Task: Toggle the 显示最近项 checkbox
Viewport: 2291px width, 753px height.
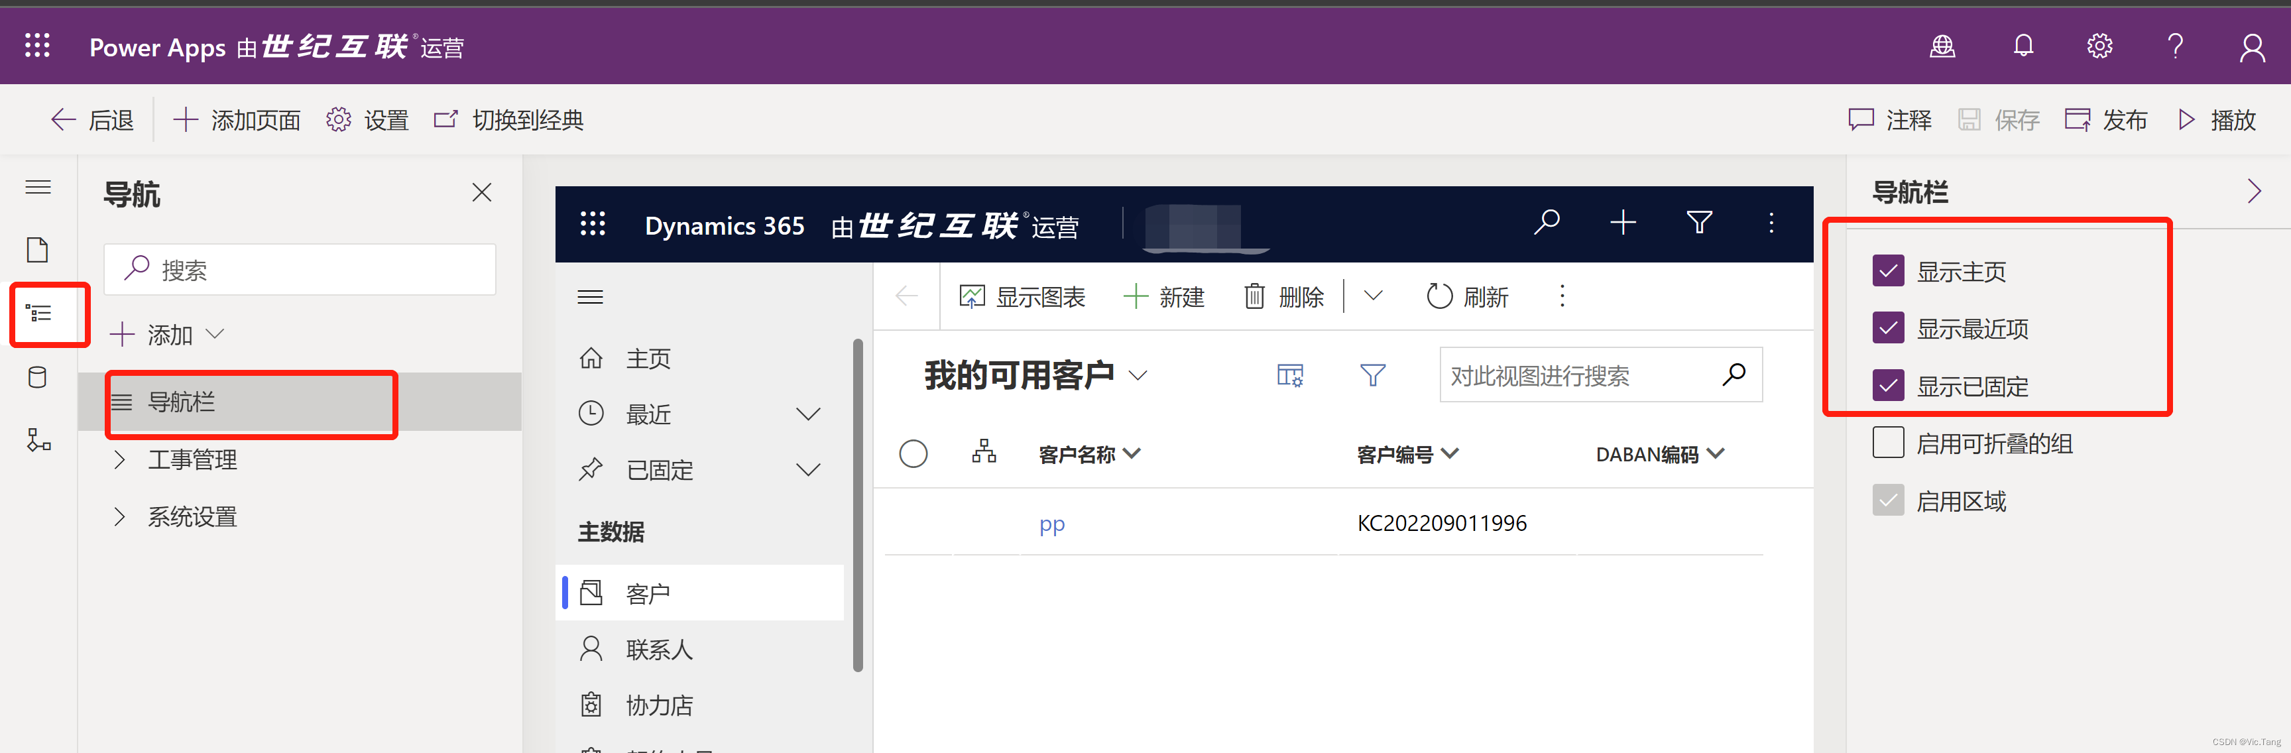Action: tap(1888, 328)
